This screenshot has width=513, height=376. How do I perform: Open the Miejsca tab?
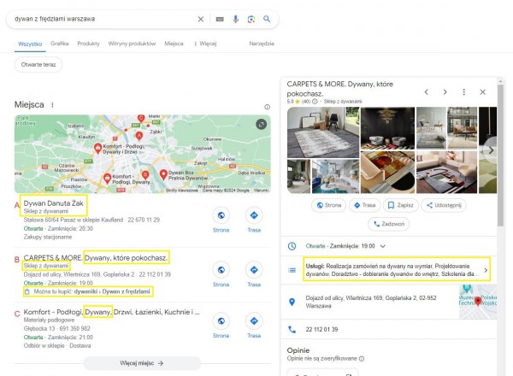coord(174,44)
